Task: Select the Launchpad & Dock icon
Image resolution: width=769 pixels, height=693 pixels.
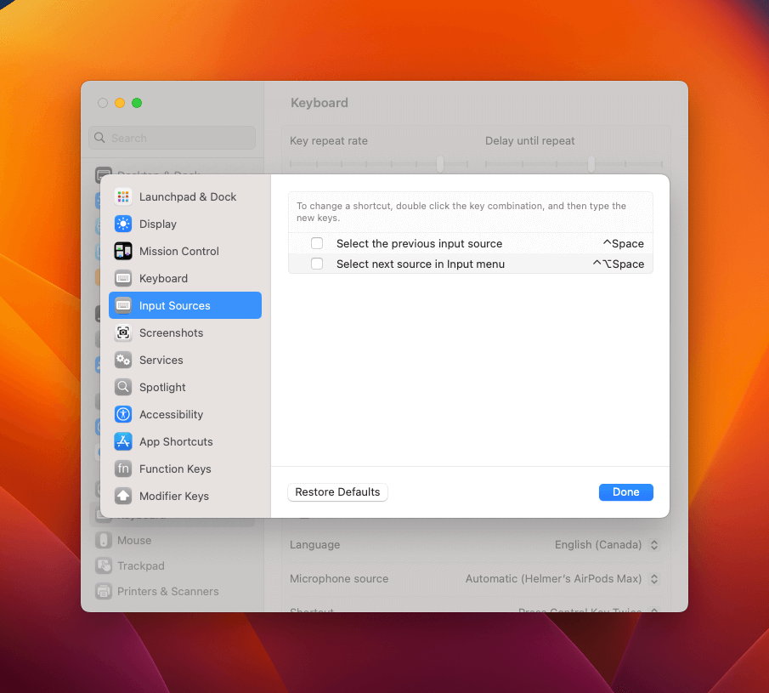Action: (123, 196)
